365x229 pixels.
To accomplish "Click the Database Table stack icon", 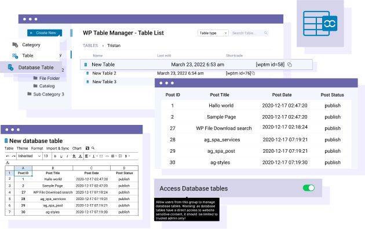I will (x=10, y=67).
